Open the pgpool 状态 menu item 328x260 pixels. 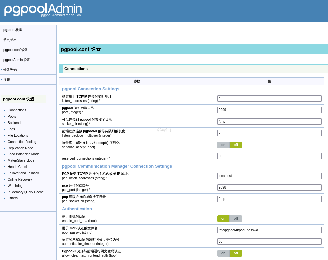[x=13, y=30]
